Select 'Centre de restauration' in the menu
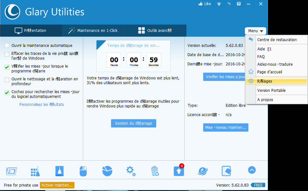The image size is (308, 191). pyautogui.click(x=276, y=40)
